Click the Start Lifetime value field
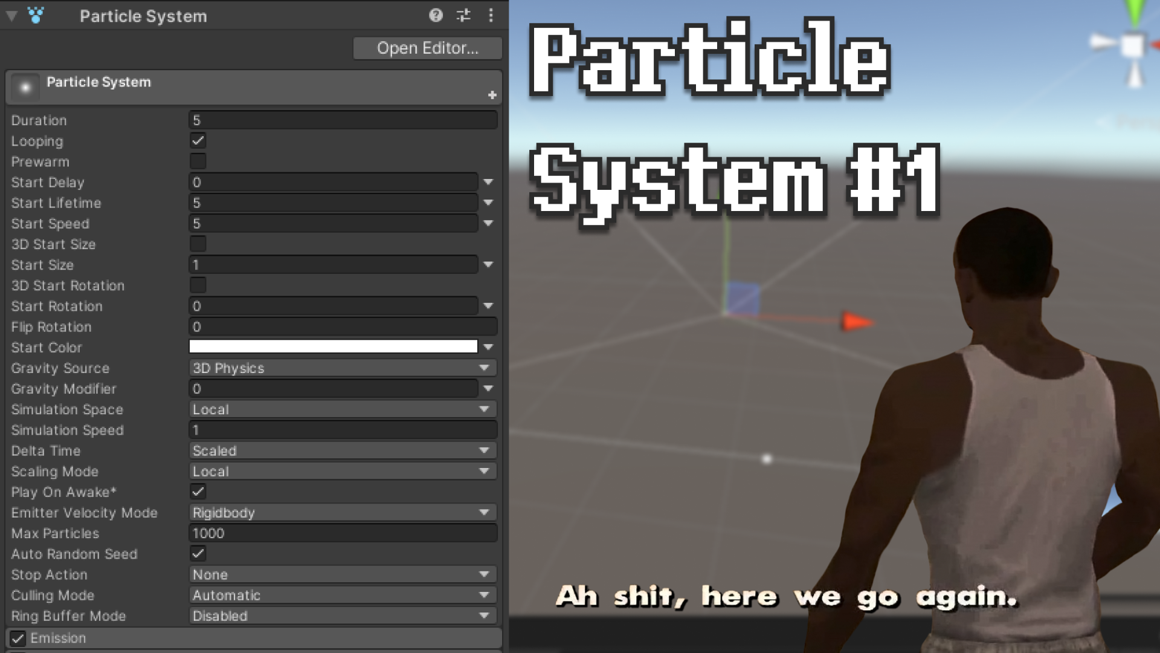Screen dimensions: 1160x653 click(x=333, y=203)
